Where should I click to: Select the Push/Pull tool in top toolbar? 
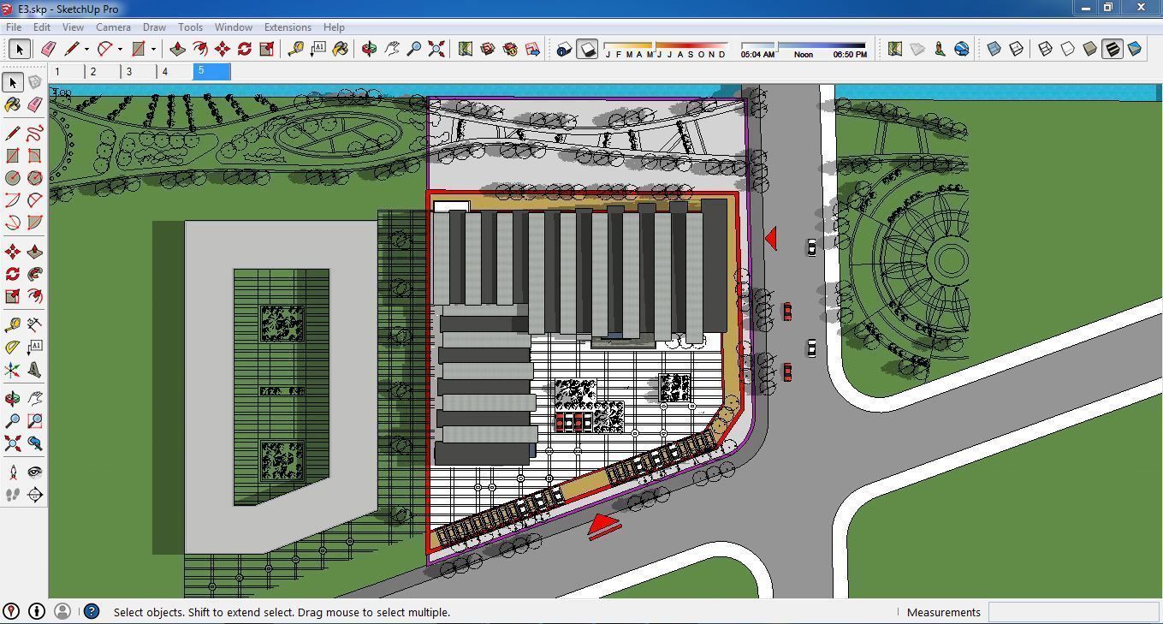178,49
